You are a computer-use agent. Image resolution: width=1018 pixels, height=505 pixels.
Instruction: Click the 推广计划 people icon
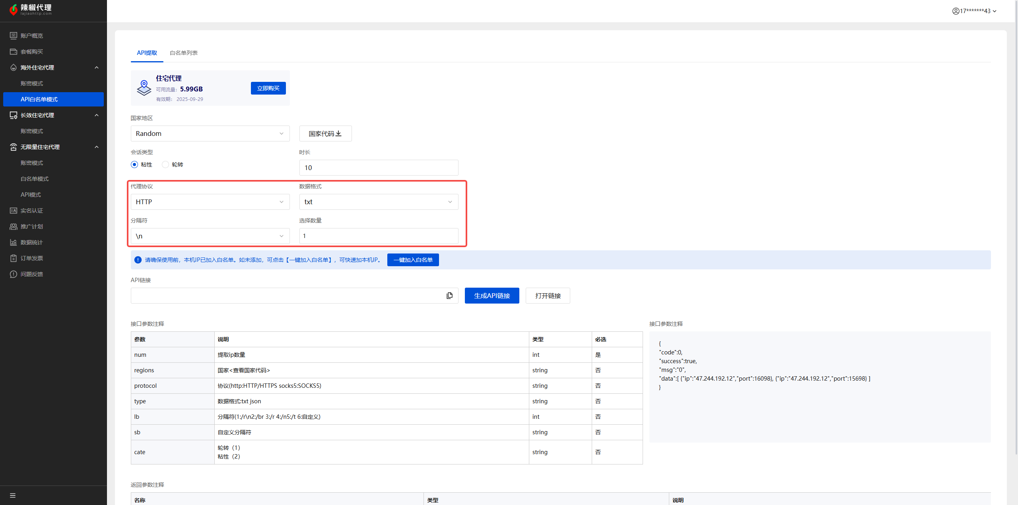(x=14, y=226)
